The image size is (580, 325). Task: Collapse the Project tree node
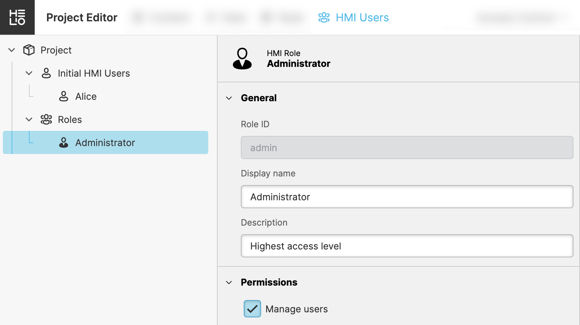[12, 50]
